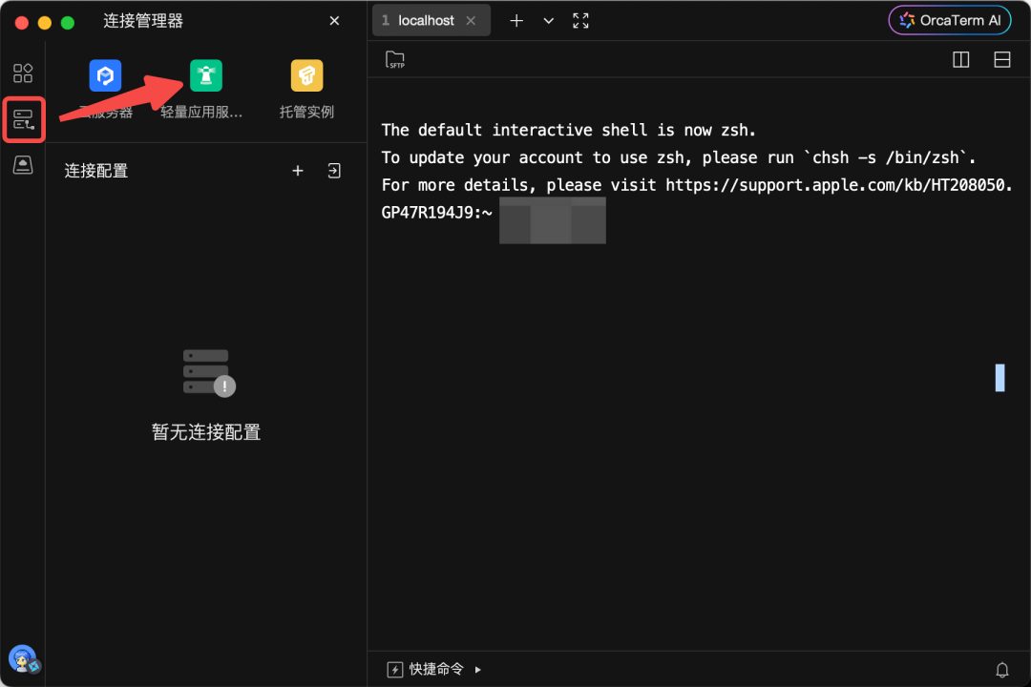Split the terminal horizontally
The image size is (1031, 687).
[1001, 59]
